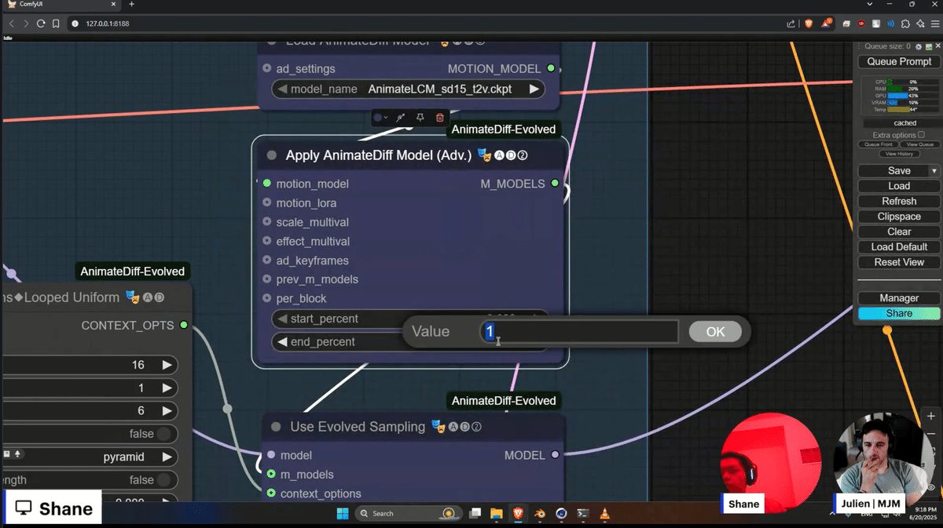Screen dimensions: 943x528
Task: Click the MODEL output socket on Evolved Sampling
Action: pos(555,455)
